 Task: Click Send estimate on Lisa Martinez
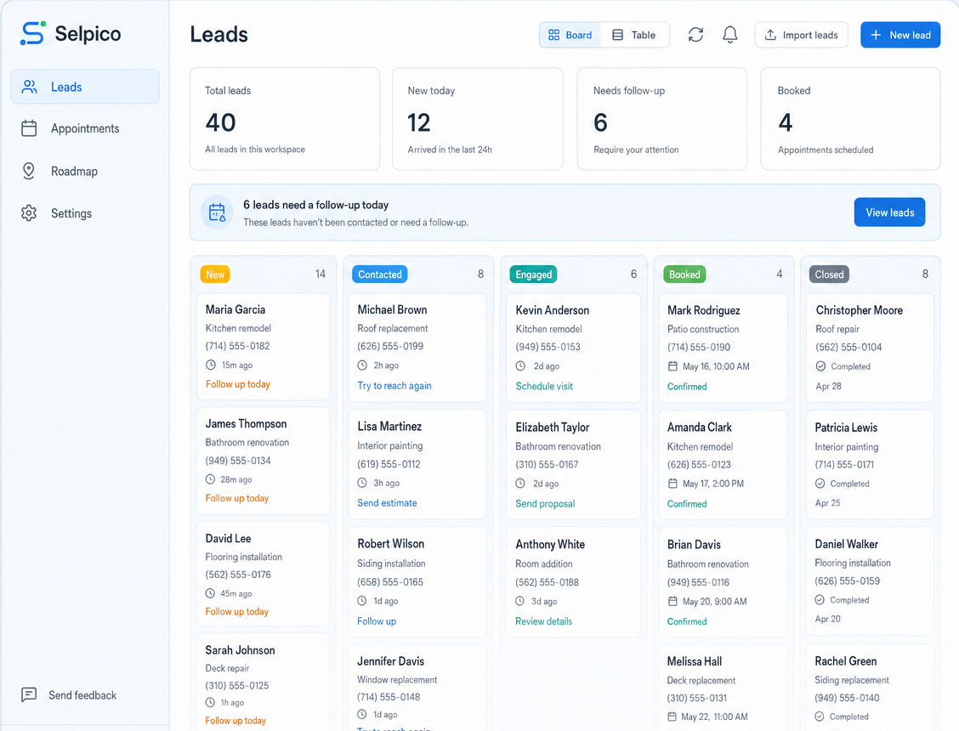(x=387, y=503)
